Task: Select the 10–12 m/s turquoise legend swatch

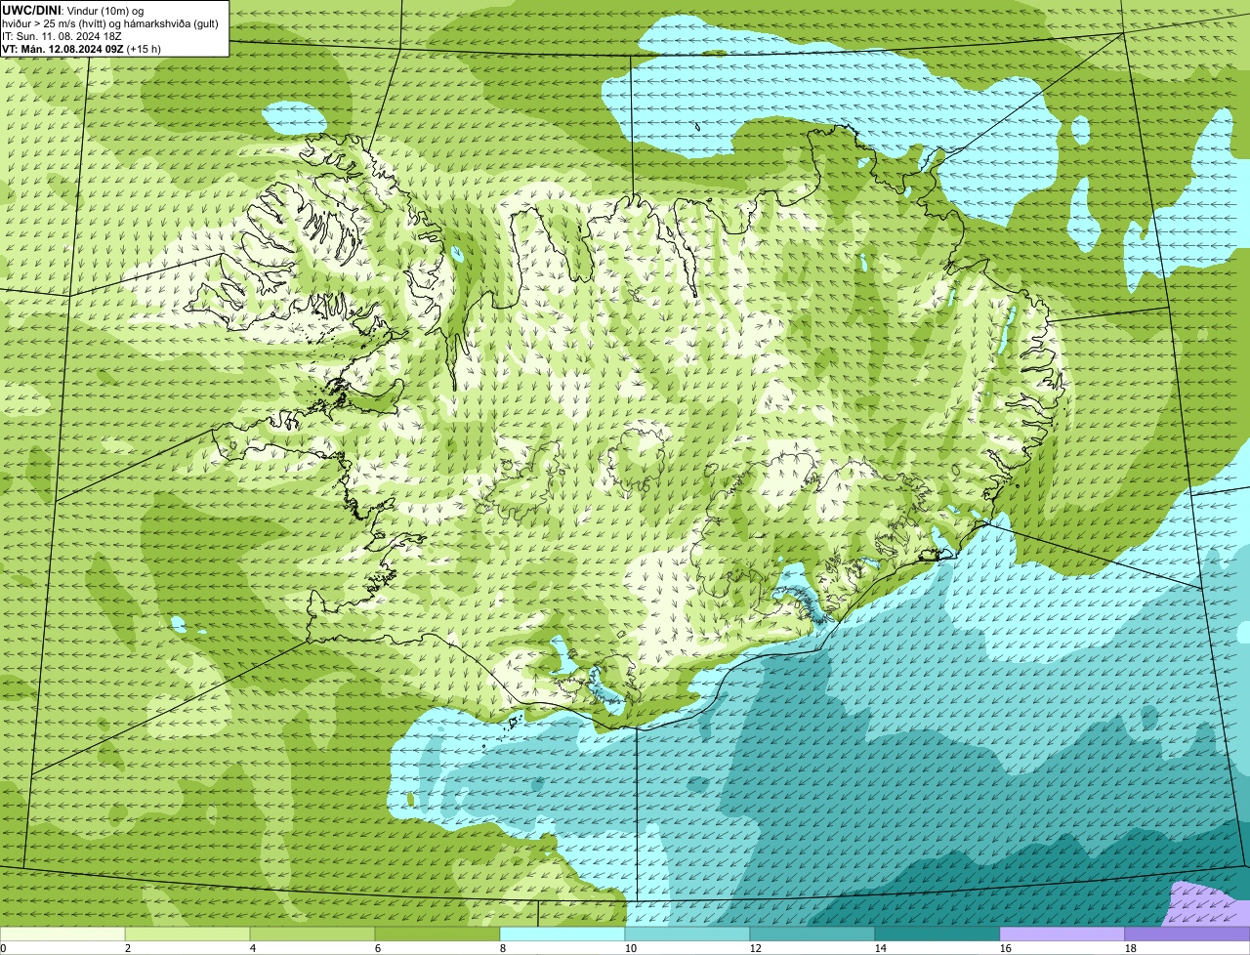Action: (x=687, y=934)
